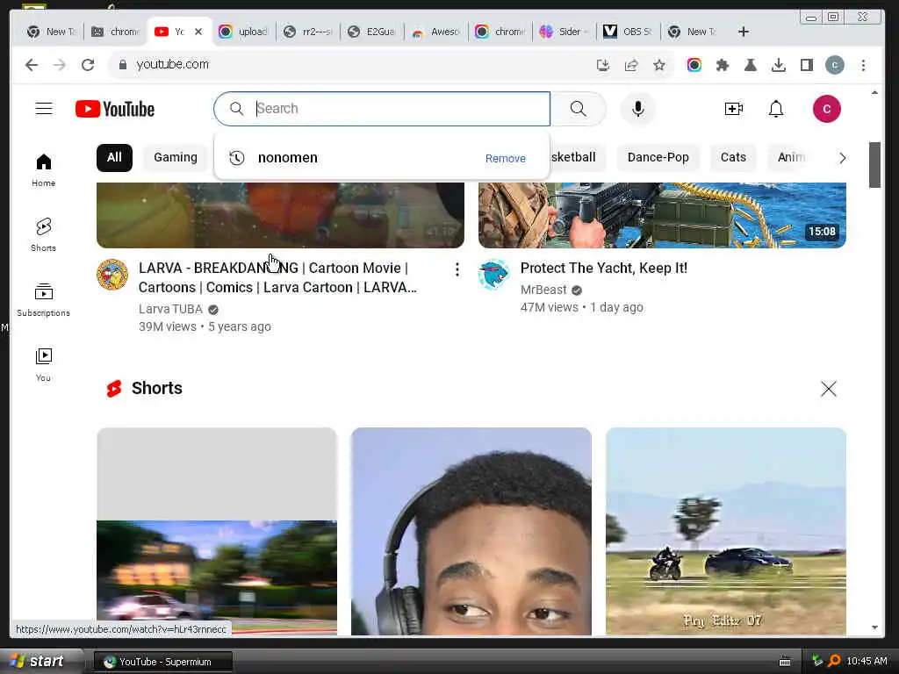
Task: Go to Home in the sidebar
Action: pos(44,170)
